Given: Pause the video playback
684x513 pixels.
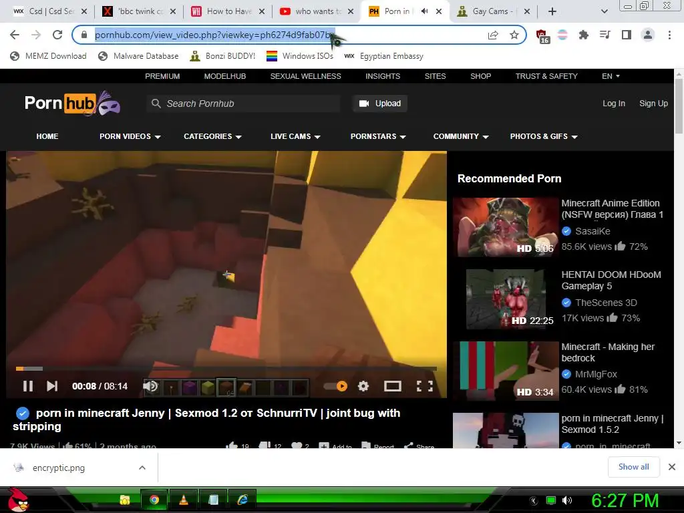Looking at the screenshot, I should coord(28,386).
